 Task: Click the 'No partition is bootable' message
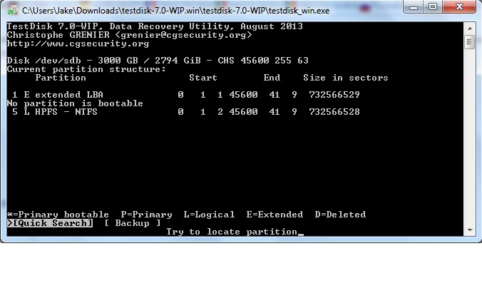coord(75,103)
